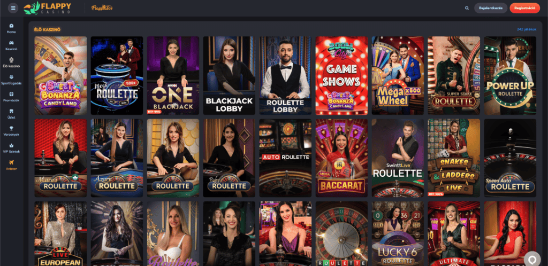Click the Bejelentkezés login button
This screenshot has height=266, width=548.
[x=491, y=8]
